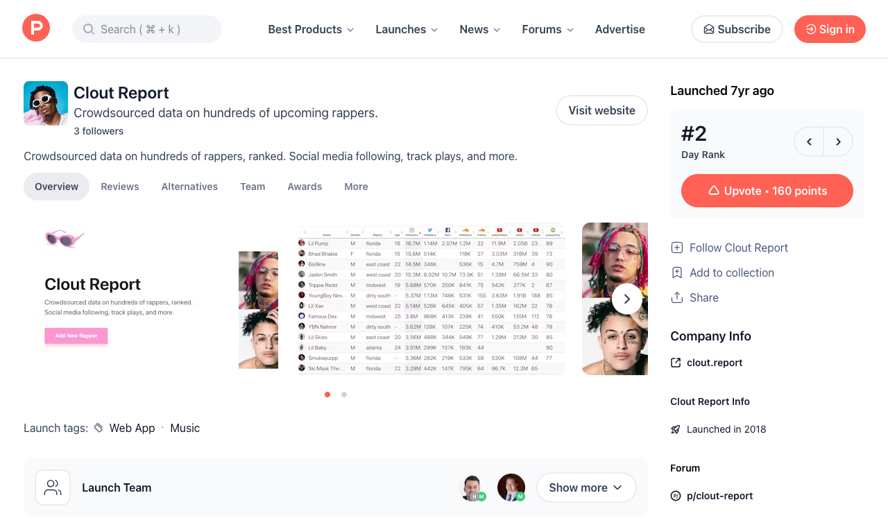Click the Share upload icon

[x=677, y=297]
